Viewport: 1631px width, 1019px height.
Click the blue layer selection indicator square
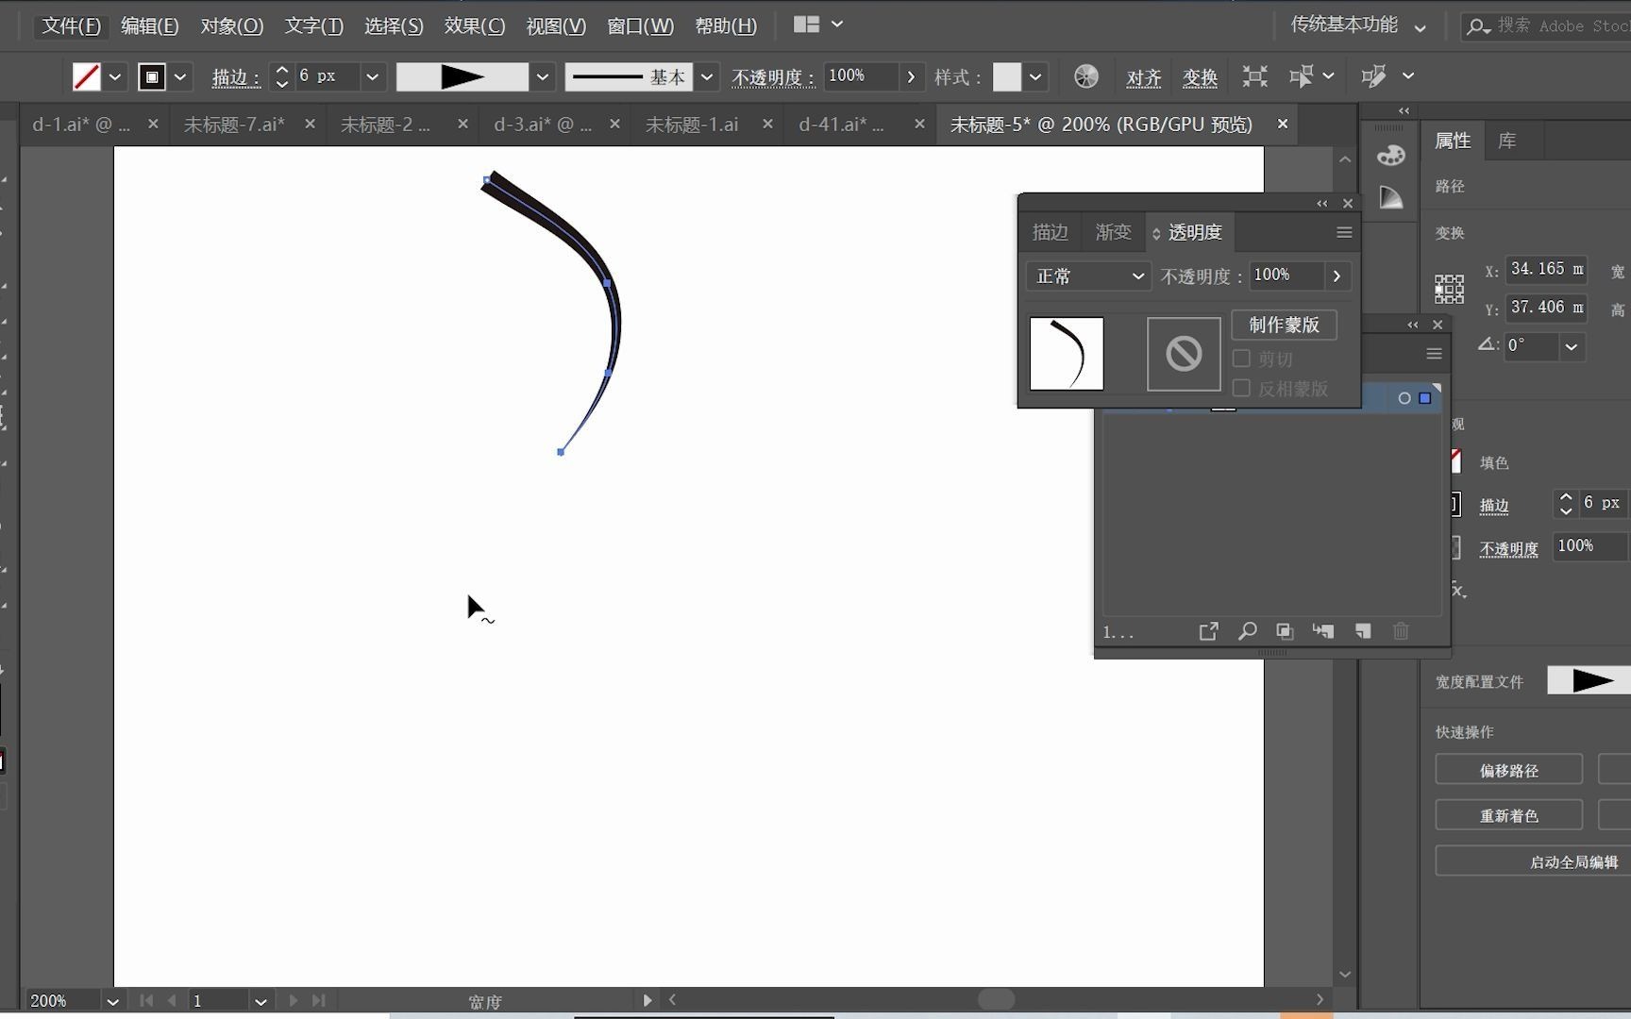[1425, 398]
